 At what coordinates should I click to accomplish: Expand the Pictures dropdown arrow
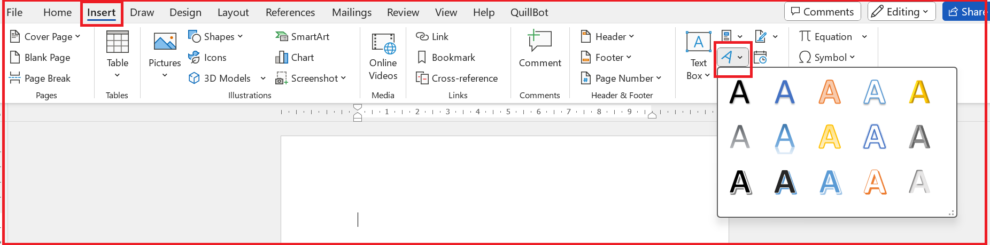point(165,75)
